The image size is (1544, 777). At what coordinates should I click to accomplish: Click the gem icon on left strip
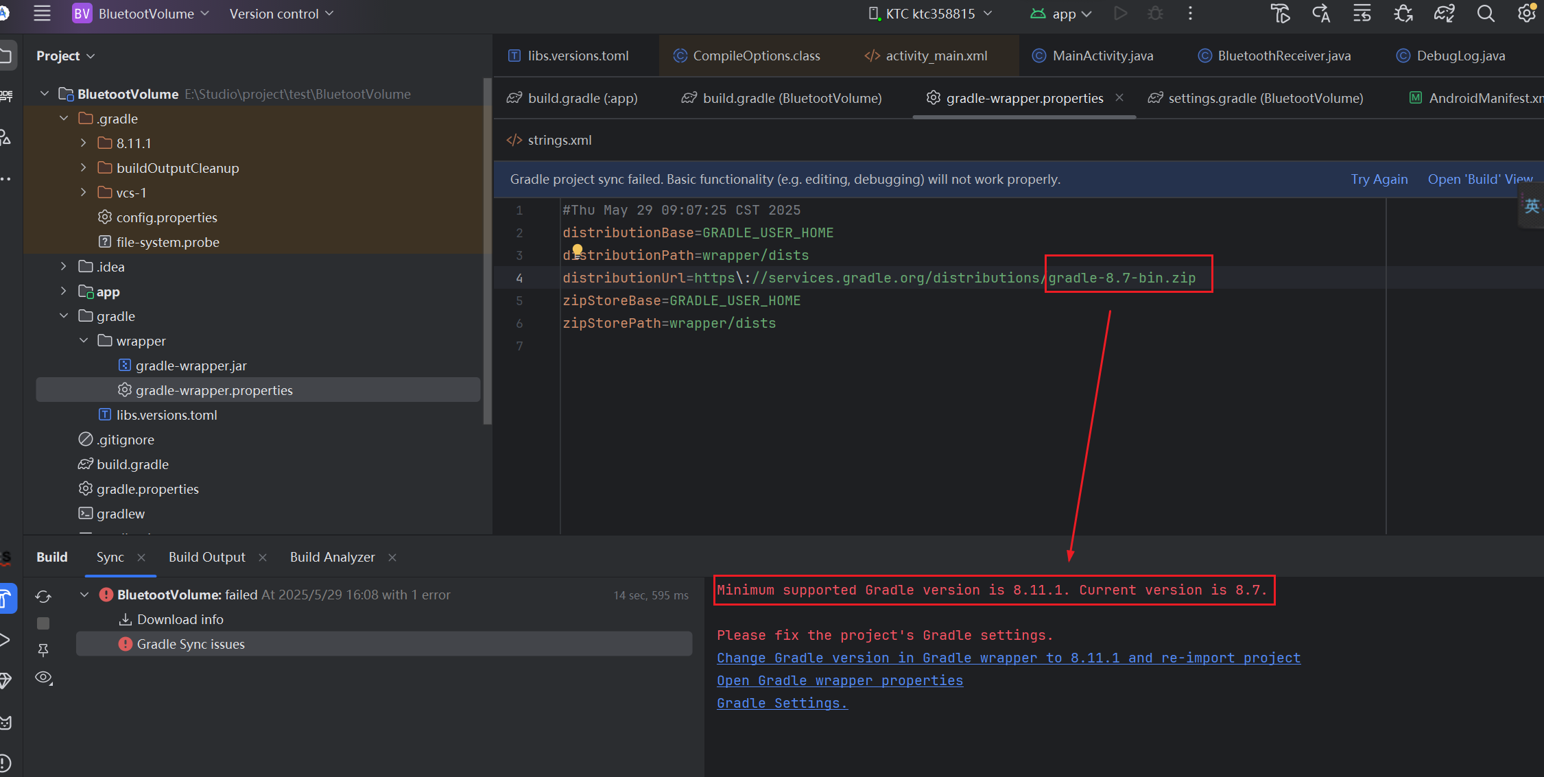[5, 680]
